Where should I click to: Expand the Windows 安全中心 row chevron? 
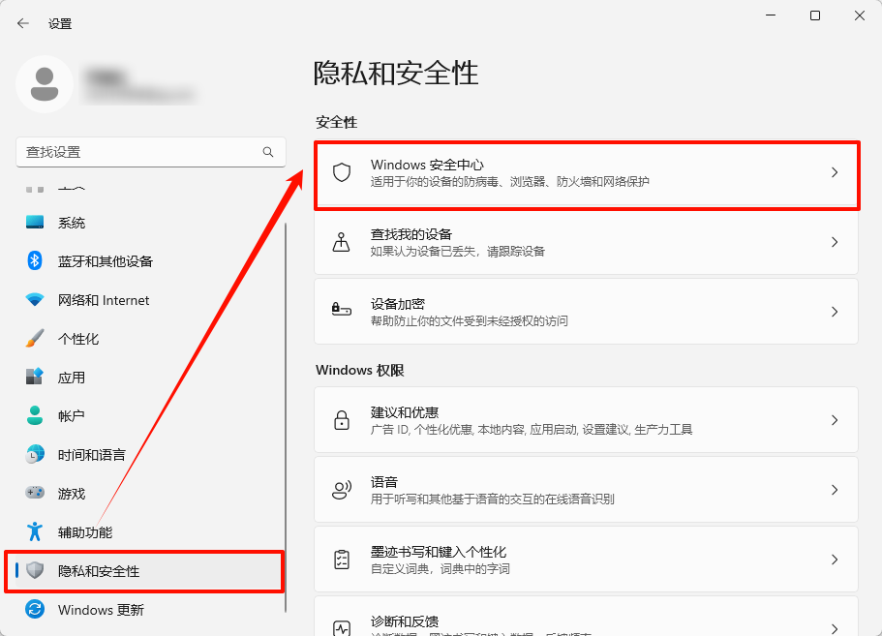(x=834, y=172)
